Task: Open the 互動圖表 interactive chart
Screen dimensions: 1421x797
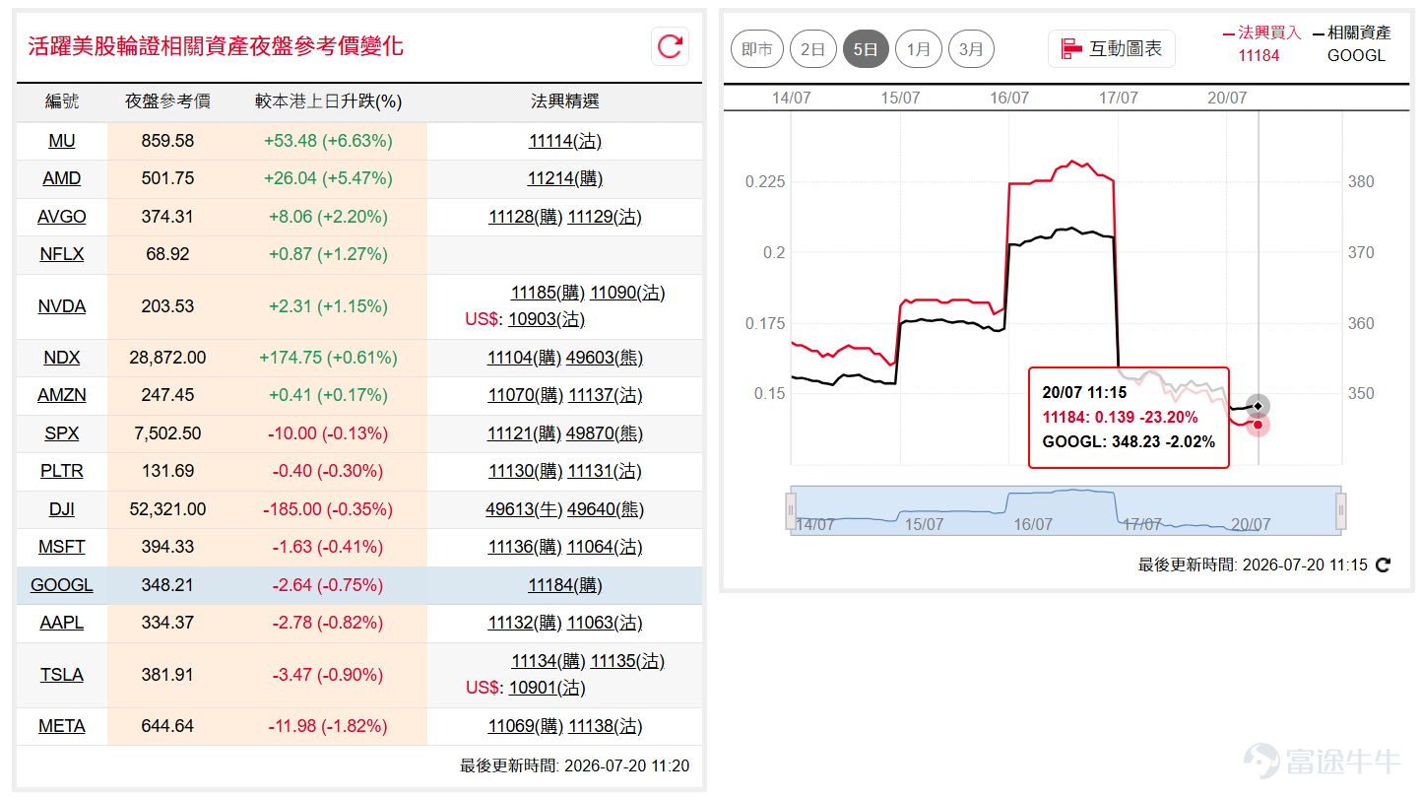Action: [1112, 48]
